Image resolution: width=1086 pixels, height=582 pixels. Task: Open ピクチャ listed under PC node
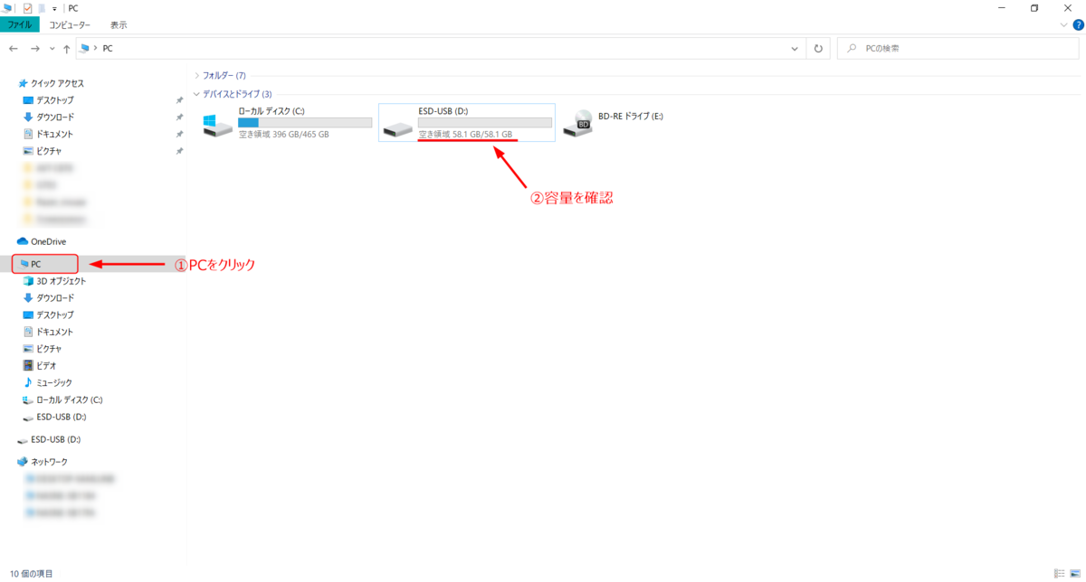pos(43,348)
